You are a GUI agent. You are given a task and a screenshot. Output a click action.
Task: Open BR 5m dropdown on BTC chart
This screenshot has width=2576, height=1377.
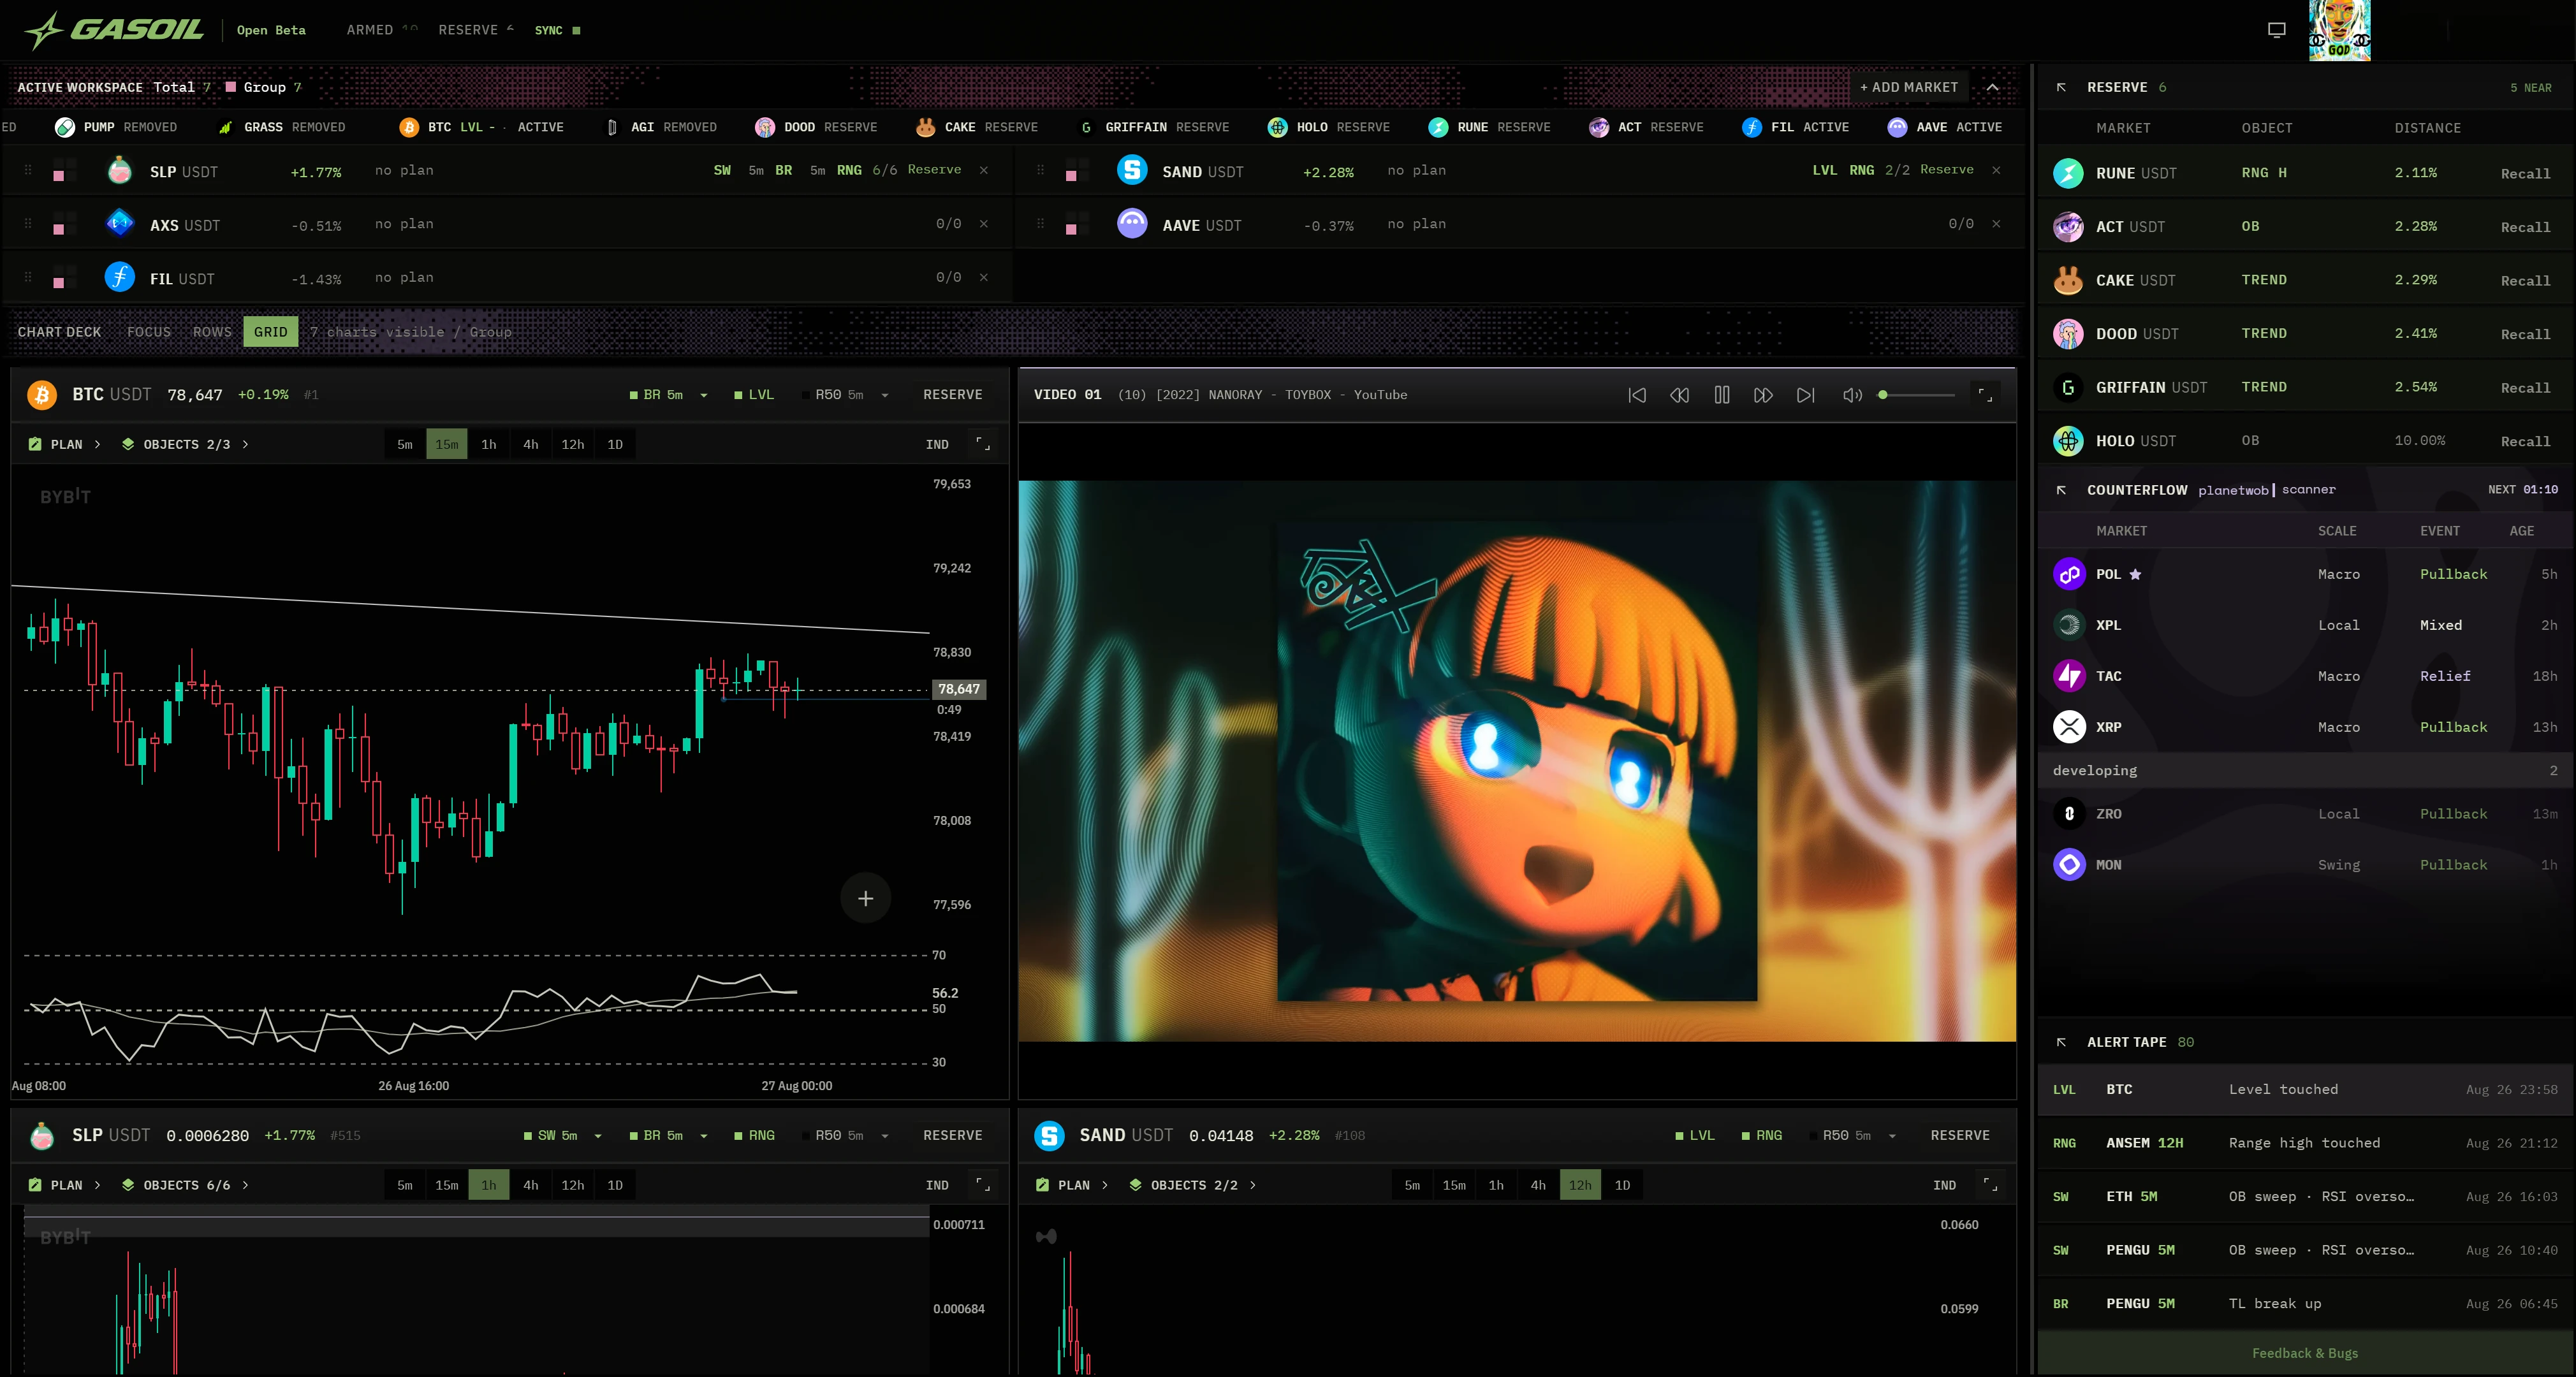704,395
